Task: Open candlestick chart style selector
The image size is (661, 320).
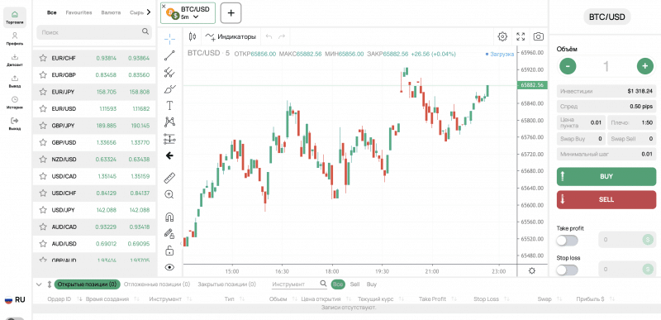Action: pyautogui.click(x=193, y=36)
